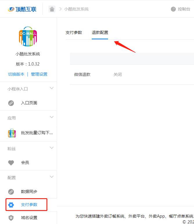Collapse the 应用 section chevron

tap(51, 117)
